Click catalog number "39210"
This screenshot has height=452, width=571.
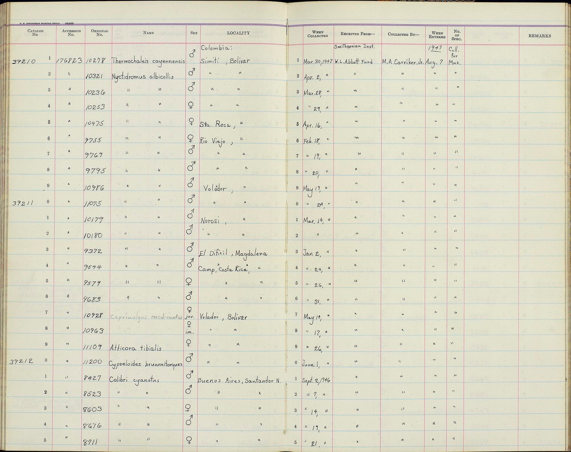(x=24, y=61)
